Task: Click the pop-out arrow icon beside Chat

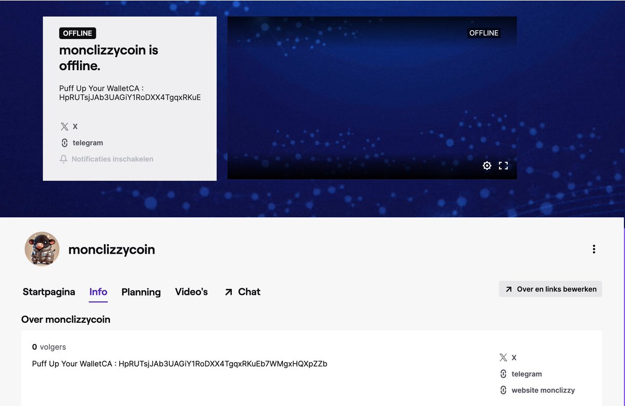Action: pyautogui.click(x=228, y=292)
